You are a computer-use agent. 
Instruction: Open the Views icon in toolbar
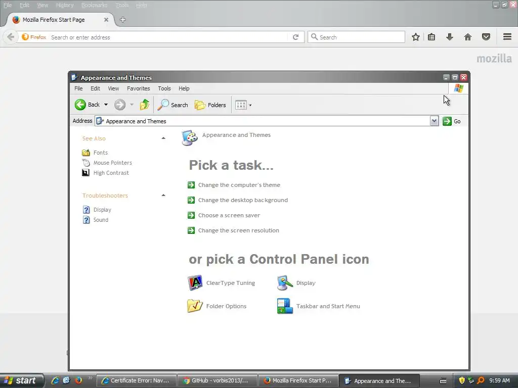[241, 105]
